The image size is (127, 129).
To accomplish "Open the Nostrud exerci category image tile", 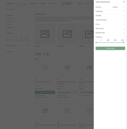I will coord(67,34).
